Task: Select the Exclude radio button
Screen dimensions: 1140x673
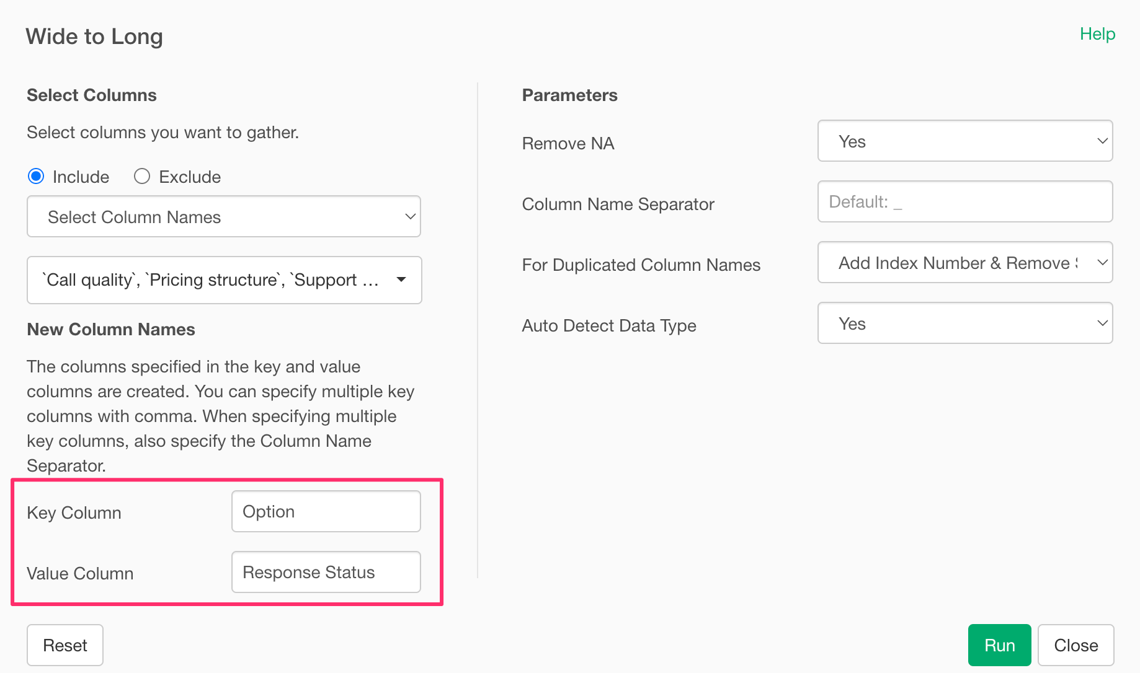Action: point(142,177)
